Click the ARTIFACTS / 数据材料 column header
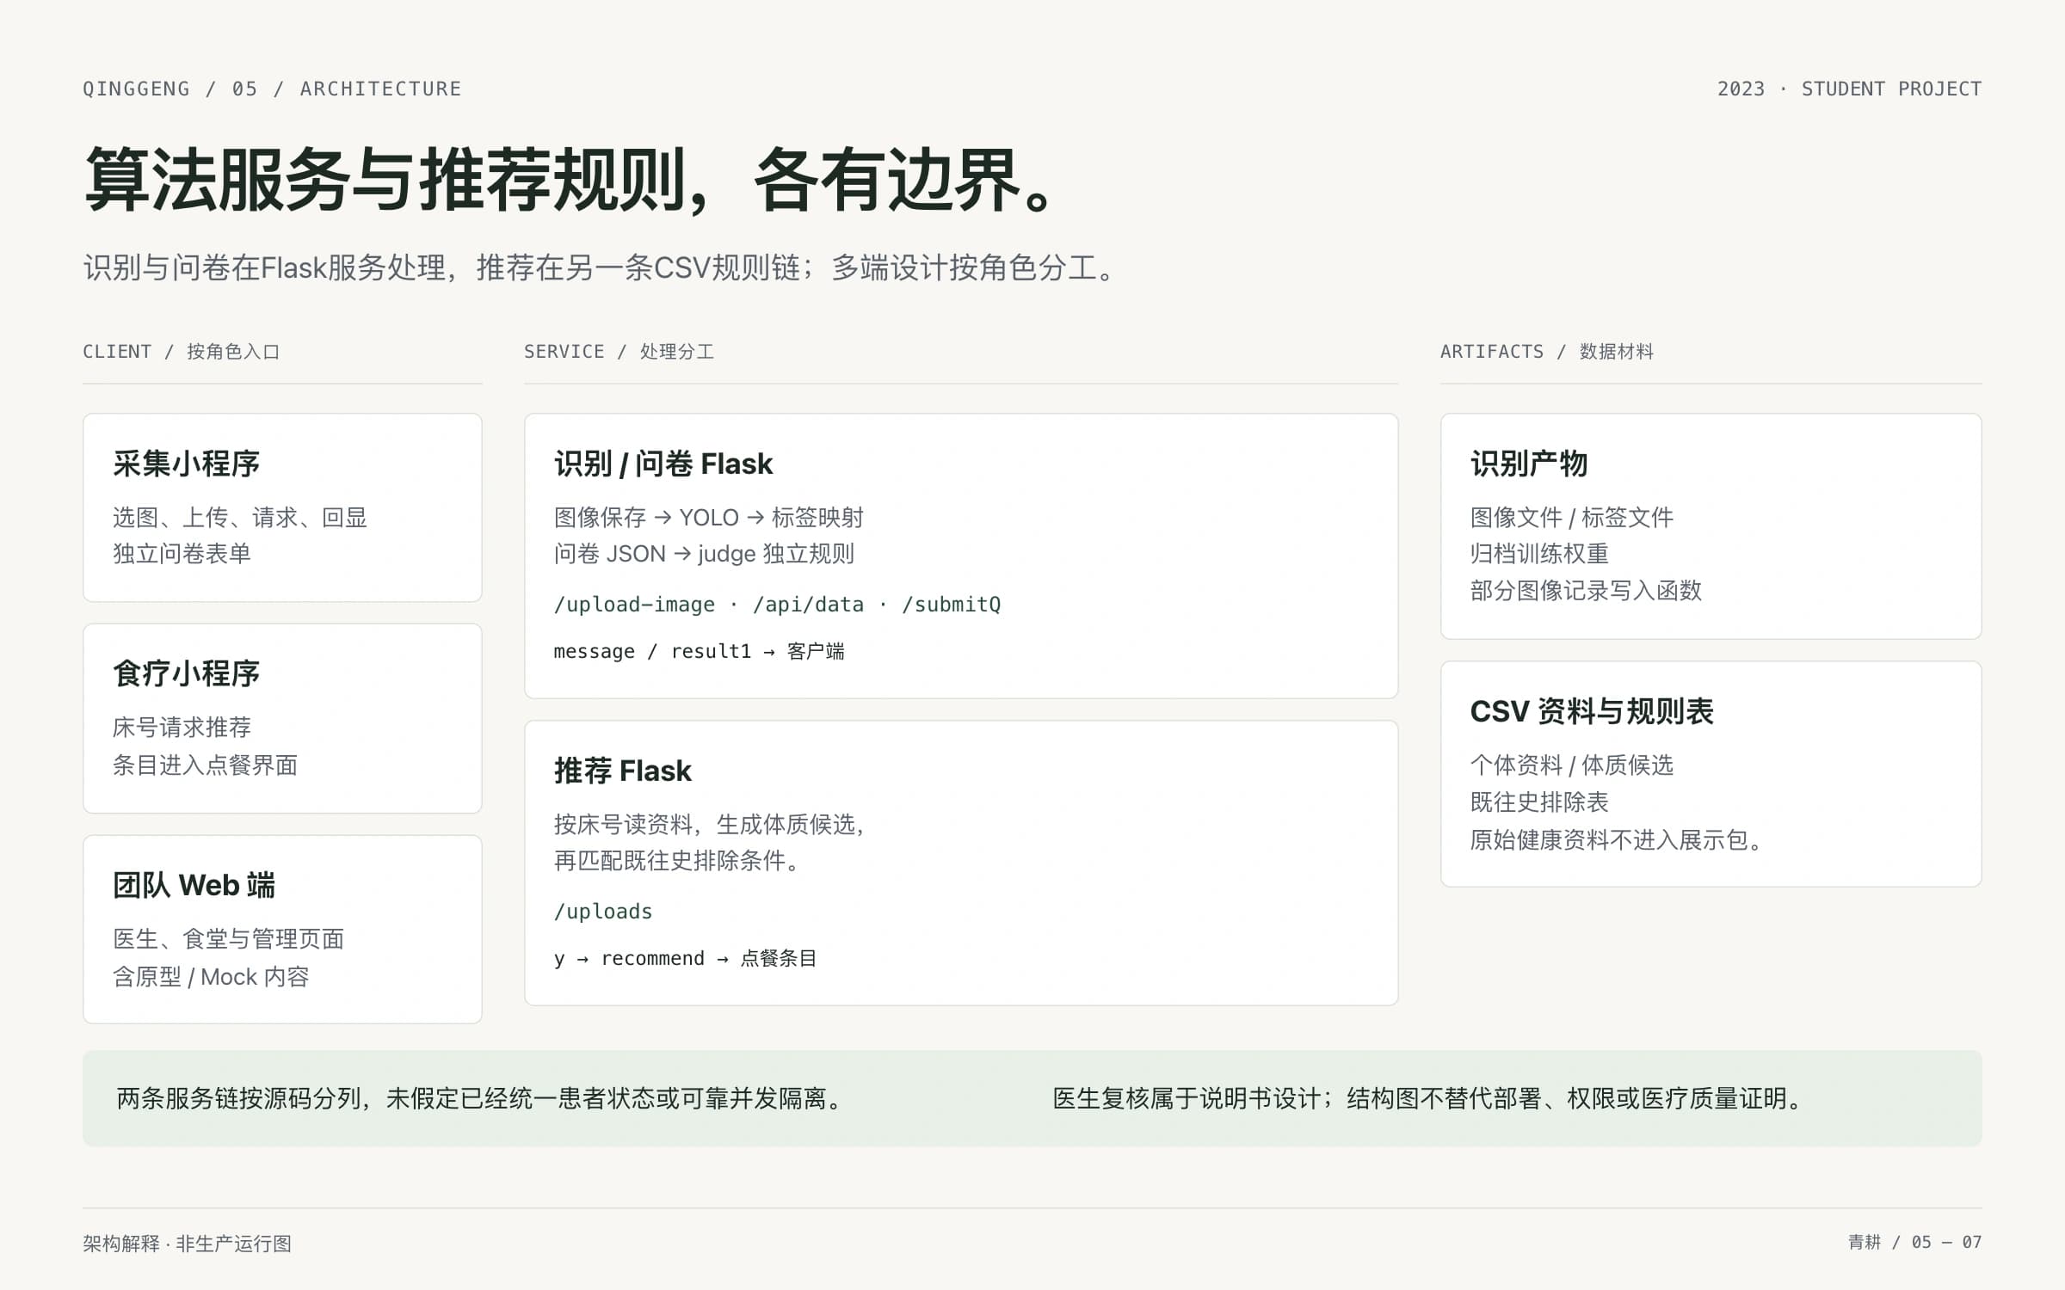This screenshot has height=1290, width=2065. 1547,352
